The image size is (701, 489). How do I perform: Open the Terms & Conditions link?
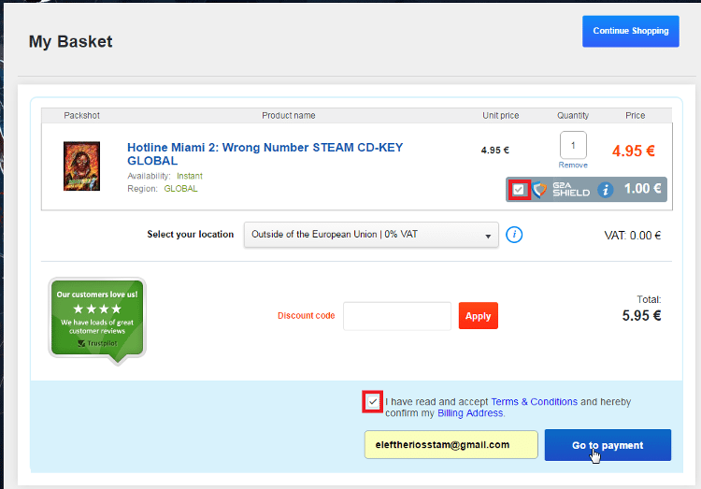point(535,402)
